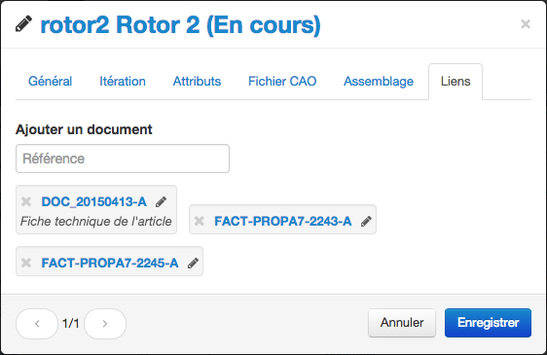Select the Liens tab
This screenshot has width=547, height=355.
(x=456, y=82)
